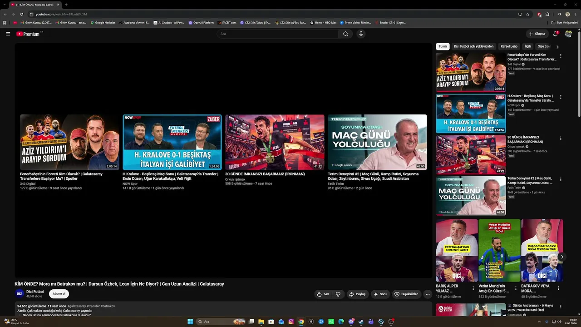This screenshot has width=581, height=327.
Task: Select Dici Futbol adlı yükleyiciden chip
Action: coord(473,46)
